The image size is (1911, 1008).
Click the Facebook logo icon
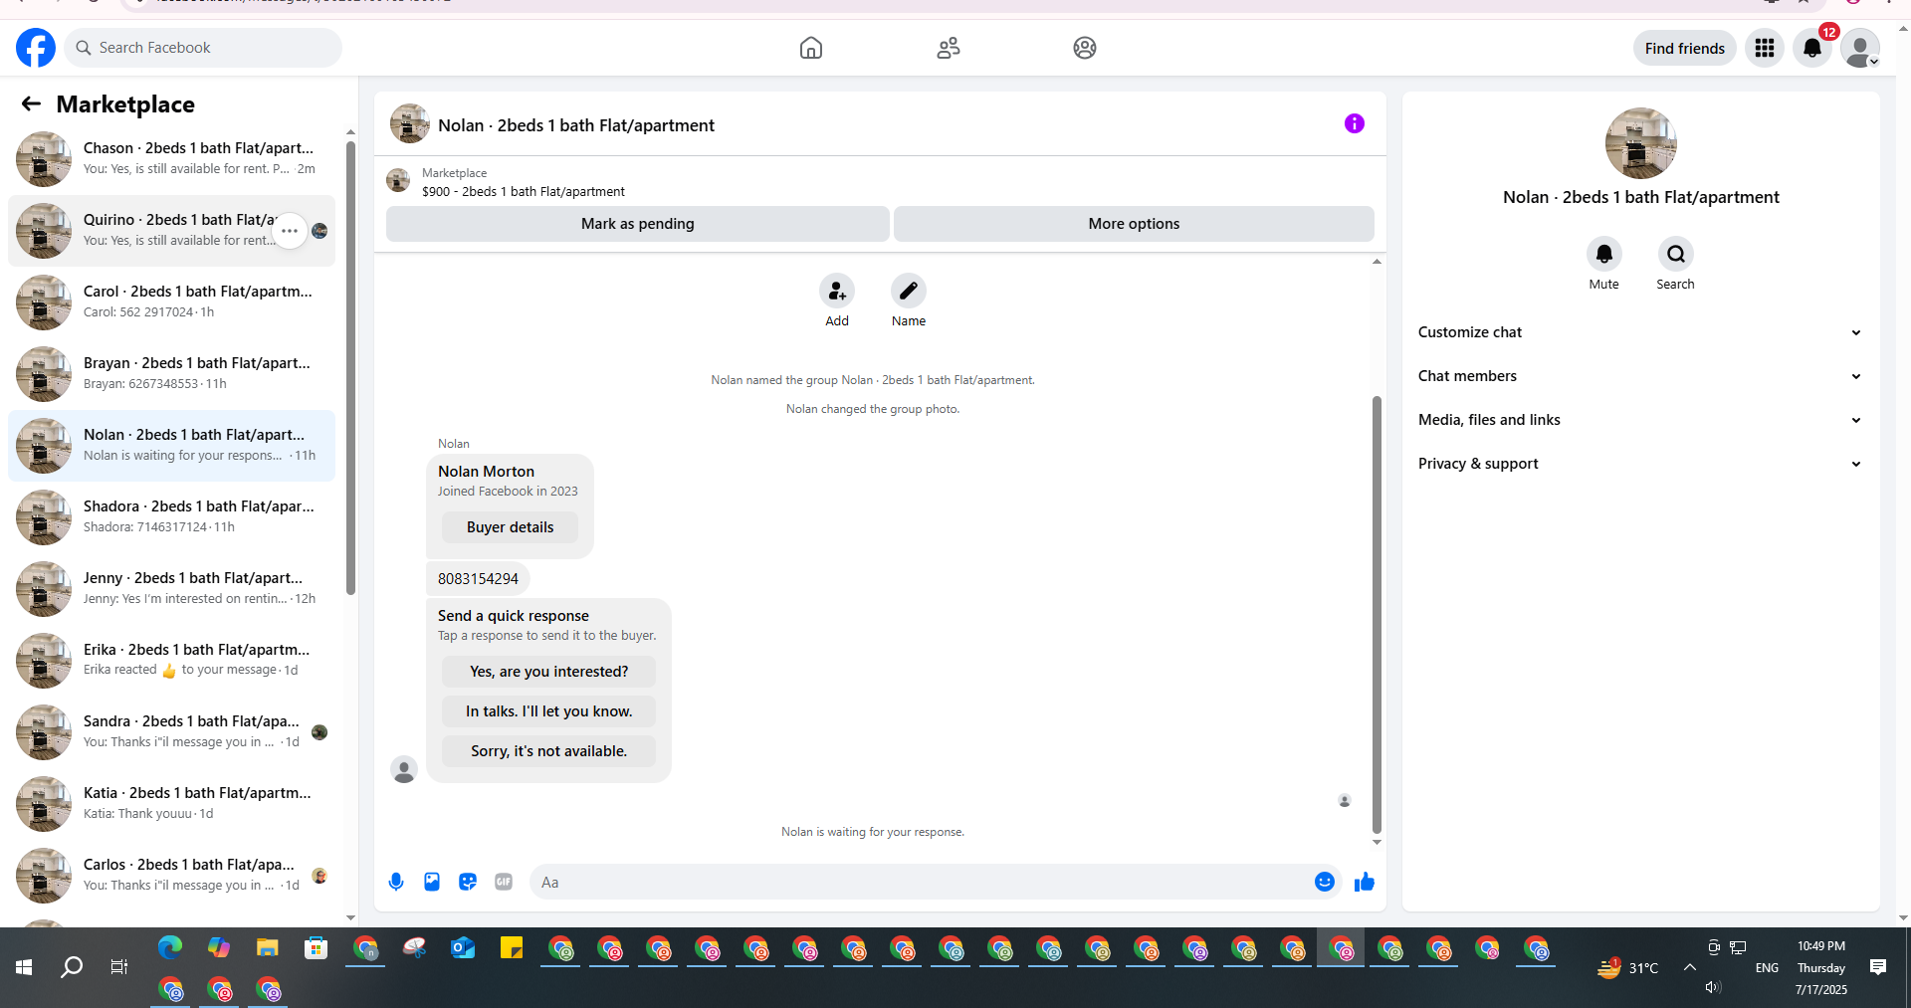pyautogui.click(x=36, y=48)
